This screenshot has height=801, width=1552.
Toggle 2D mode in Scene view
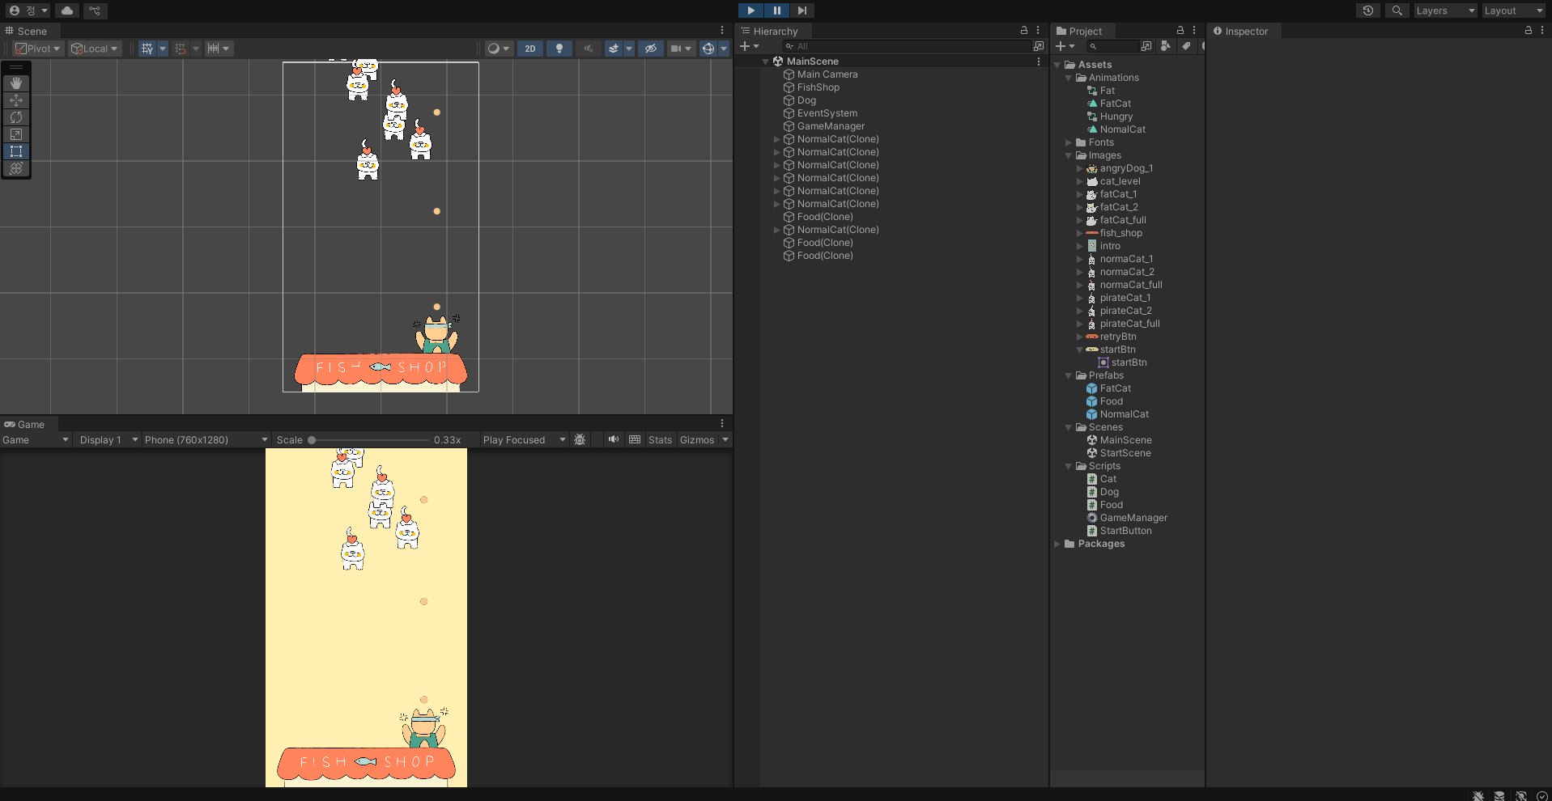pyautogui.click(x=530, y=49)
